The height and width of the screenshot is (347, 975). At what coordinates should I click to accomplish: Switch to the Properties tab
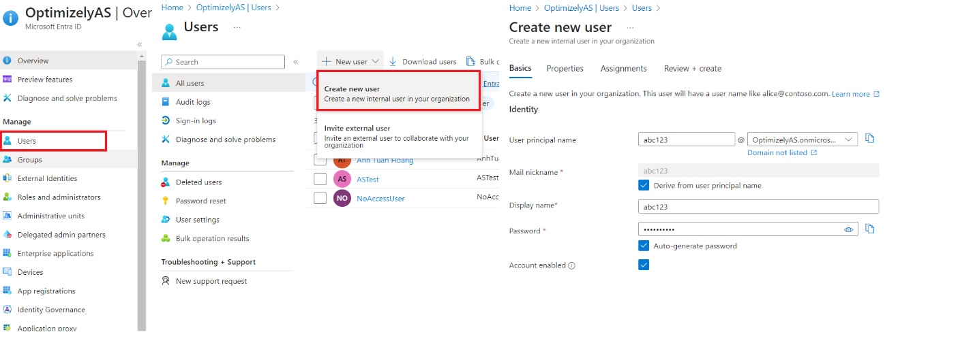click(565, 69)
